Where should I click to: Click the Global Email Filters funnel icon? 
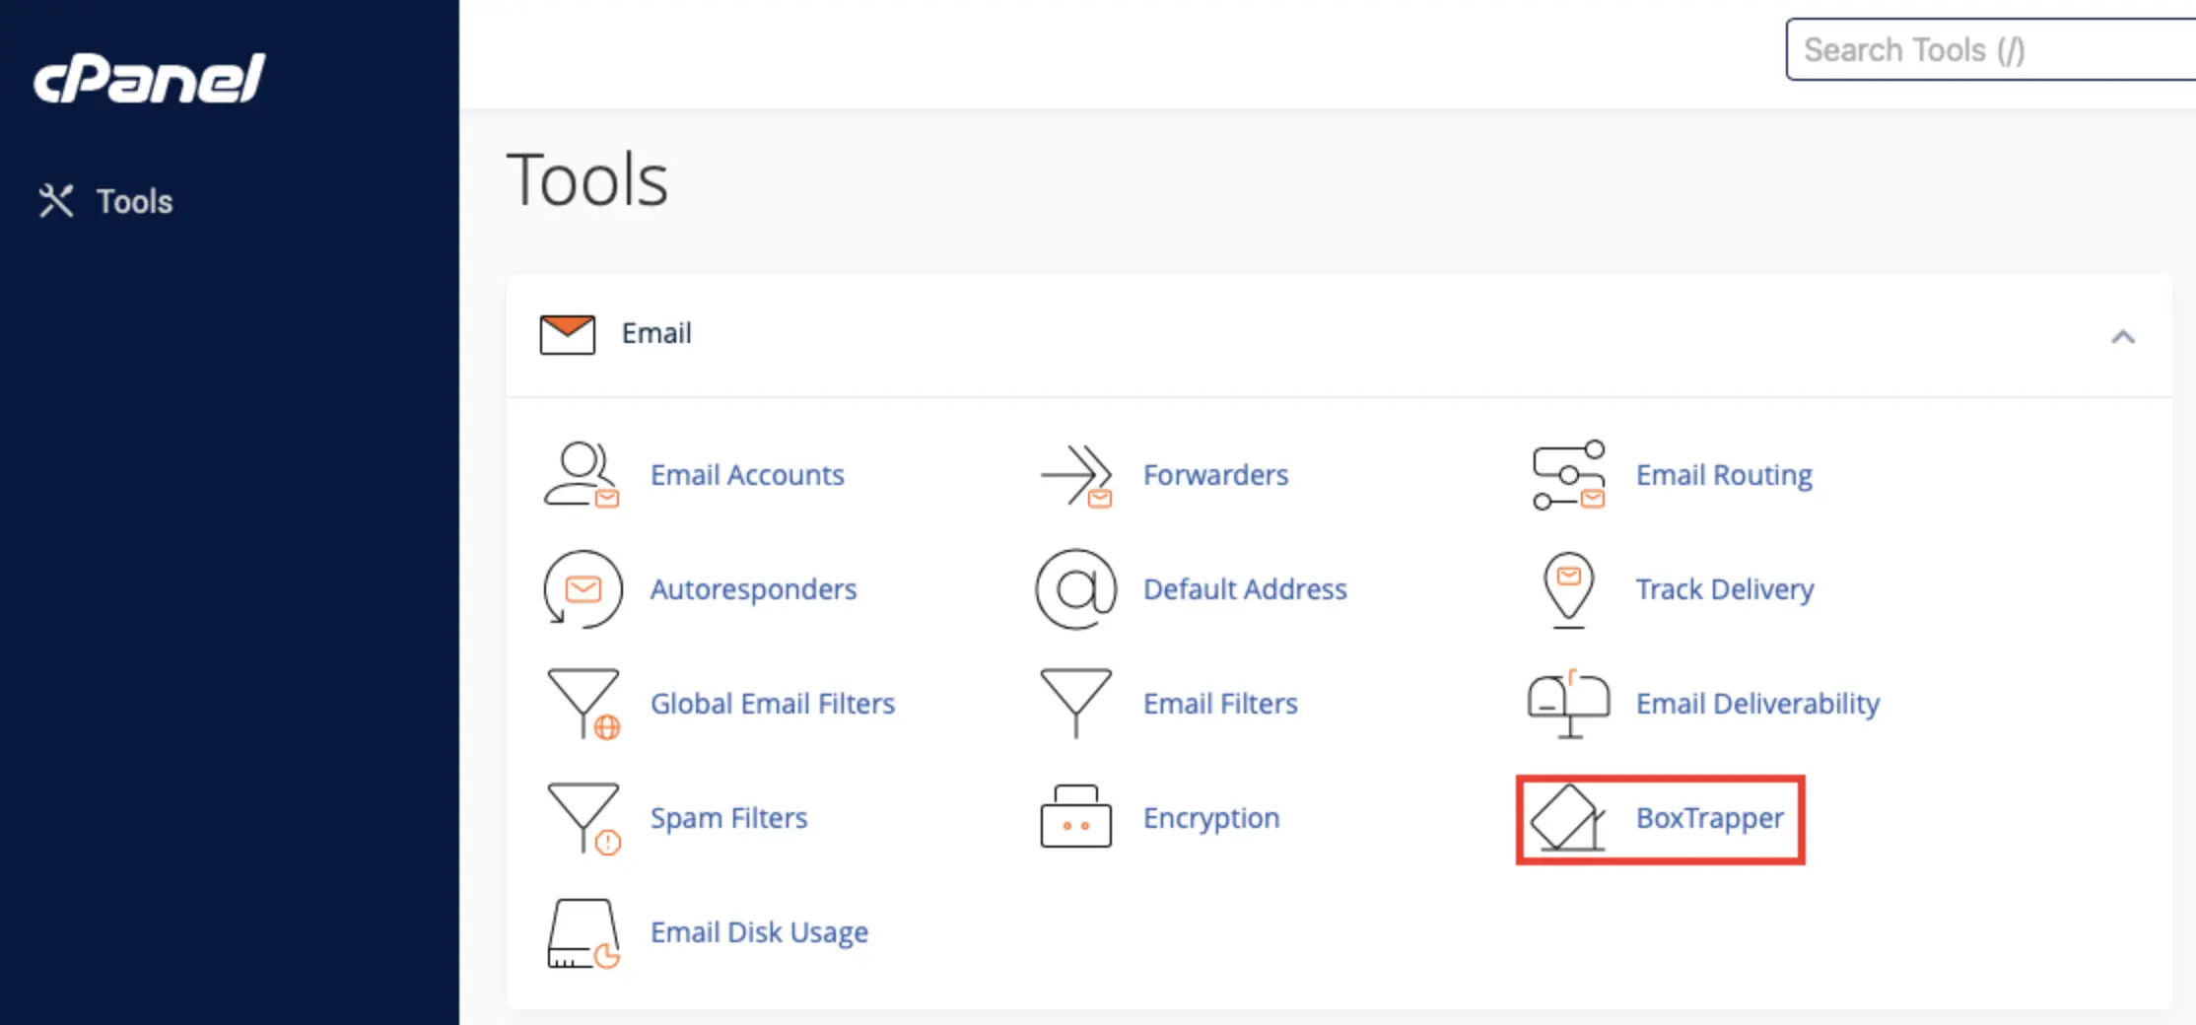point(583,704)
